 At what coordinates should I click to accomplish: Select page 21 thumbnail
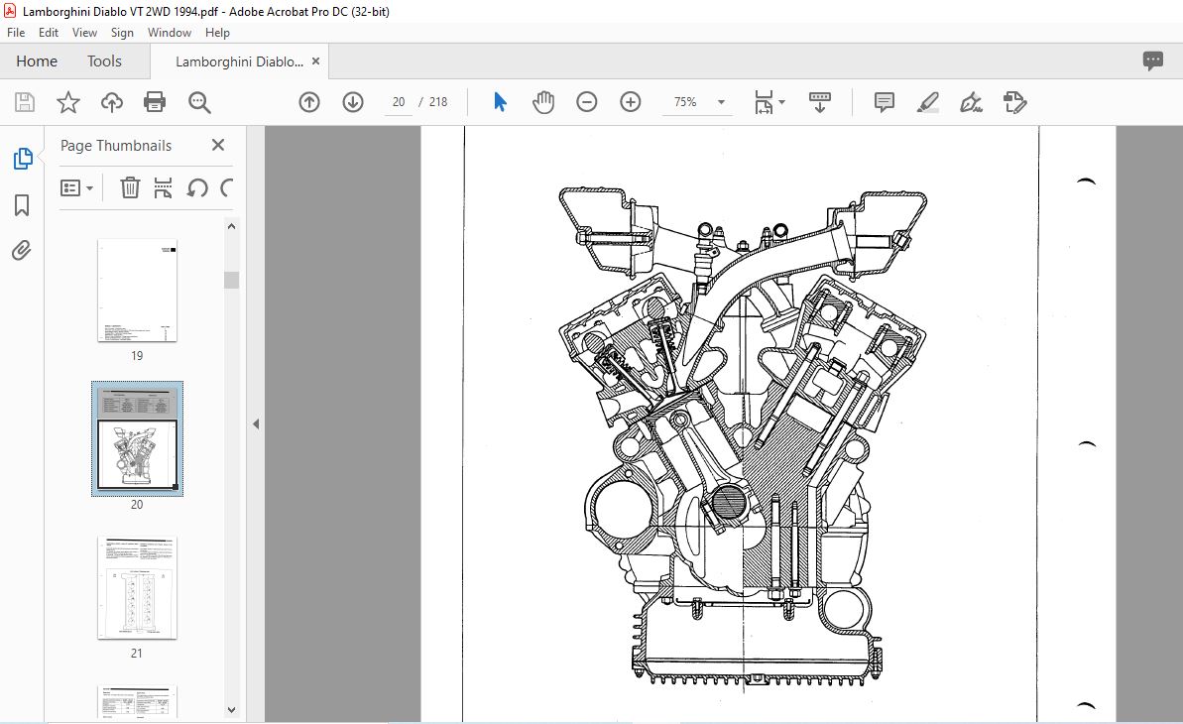[x=137, y=588]
